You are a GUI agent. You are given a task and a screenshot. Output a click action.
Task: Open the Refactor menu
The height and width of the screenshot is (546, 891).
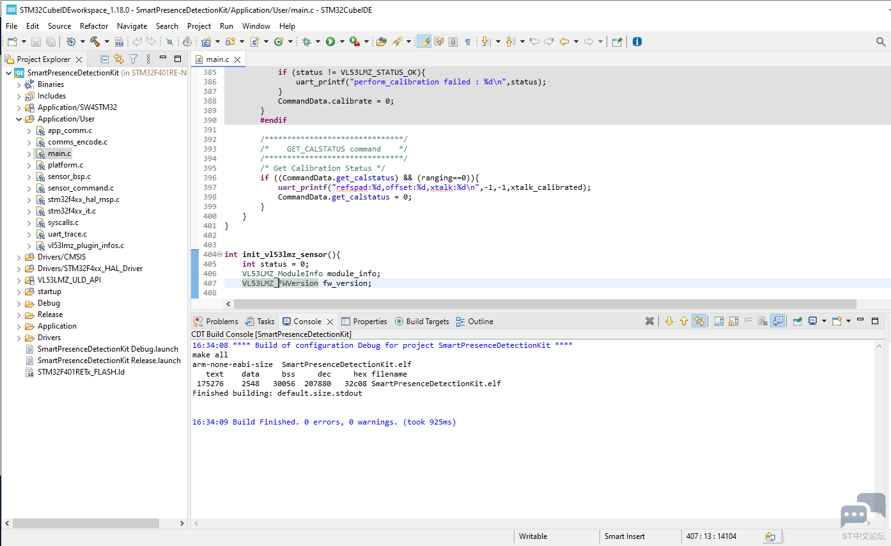94,26
